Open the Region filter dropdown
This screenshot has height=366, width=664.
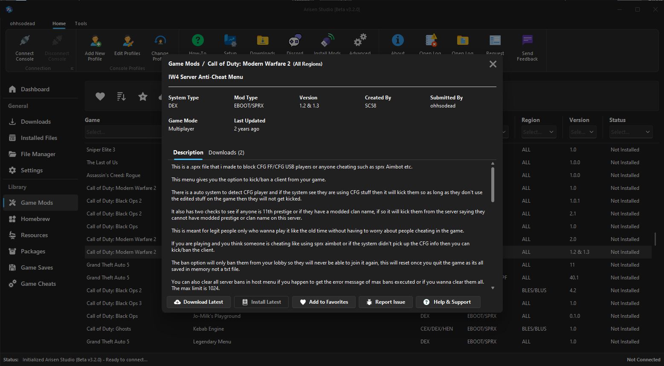538,132
